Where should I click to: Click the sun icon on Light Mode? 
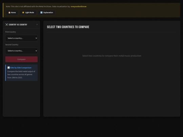click(23, 13)
